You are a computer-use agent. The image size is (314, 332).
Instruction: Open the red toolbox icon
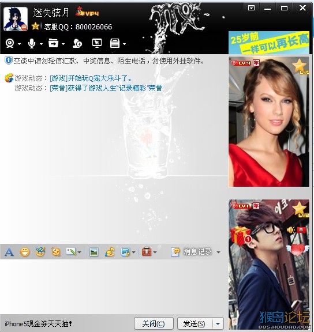[x=147, y=251]
